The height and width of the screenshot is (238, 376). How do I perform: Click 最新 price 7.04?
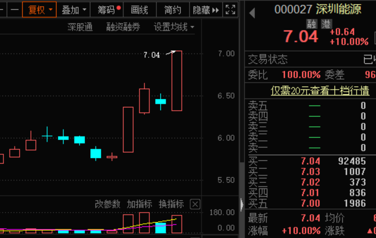tap(311, 218)
